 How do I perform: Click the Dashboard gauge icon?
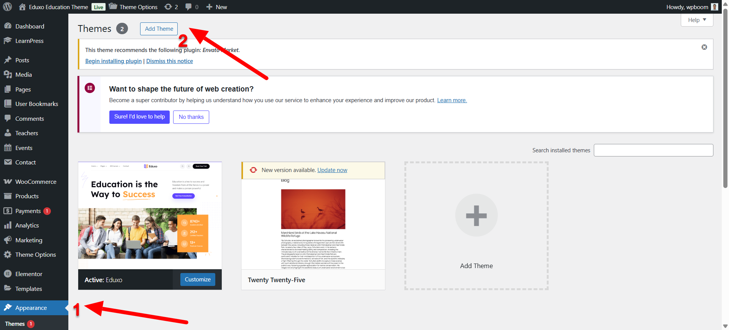coord(8,26)
